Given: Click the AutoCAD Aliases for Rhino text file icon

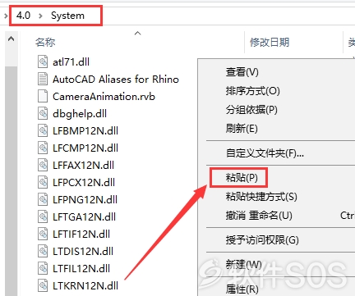Looking at the screenshot, I should click(43, 79).
